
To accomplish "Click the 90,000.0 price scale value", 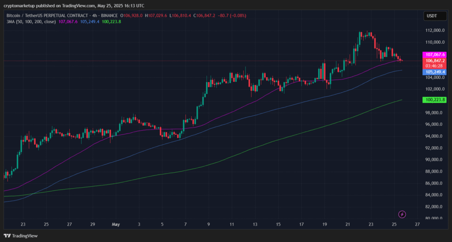I will coord(434,159).
